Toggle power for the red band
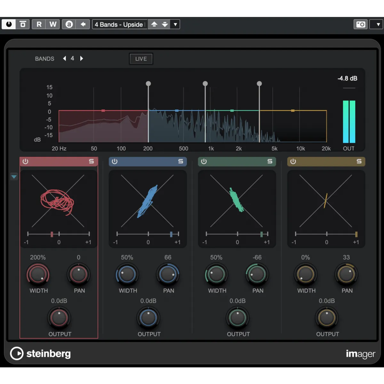 [x=26, y=162]
